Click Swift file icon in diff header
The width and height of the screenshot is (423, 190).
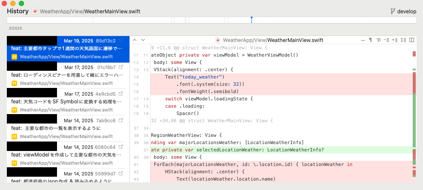[218, 40]
